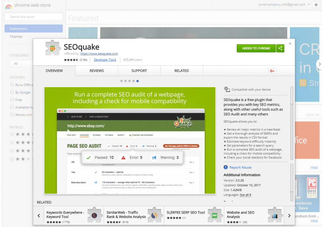Toggle the By Google checkbox
The width and height of the screenshot is (322, 227).
(12, 92)
